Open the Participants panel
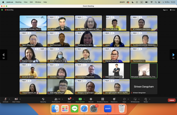The height and width of the screenshot is (115, 177). 56,100
